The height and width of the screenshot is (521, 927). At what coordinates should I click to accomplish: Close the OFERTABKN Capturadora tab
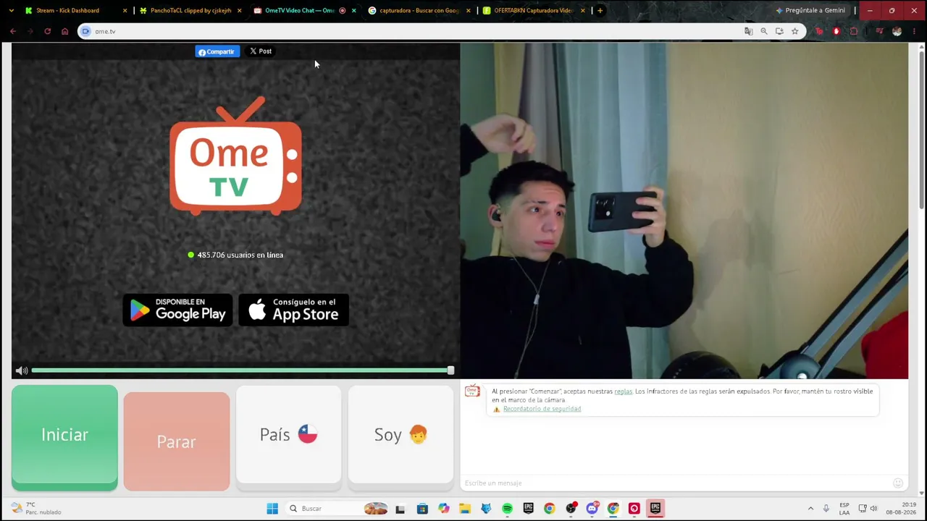click(x=582, y=11)
